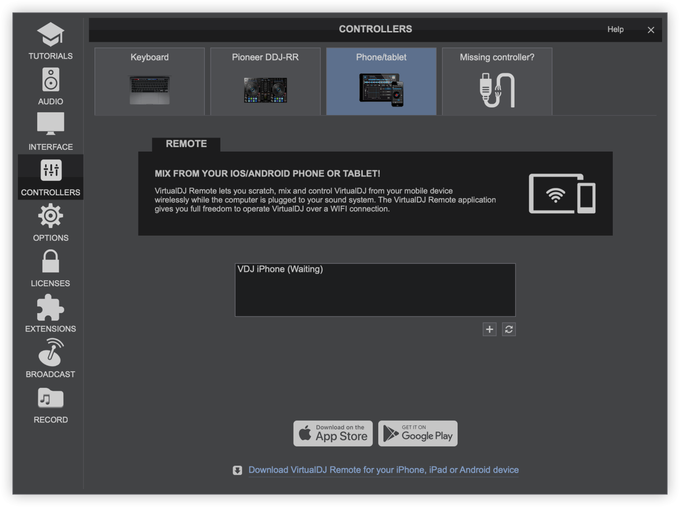Open Audio settings with speaker icon
The image size is (680, 507).
click(50, 86)
